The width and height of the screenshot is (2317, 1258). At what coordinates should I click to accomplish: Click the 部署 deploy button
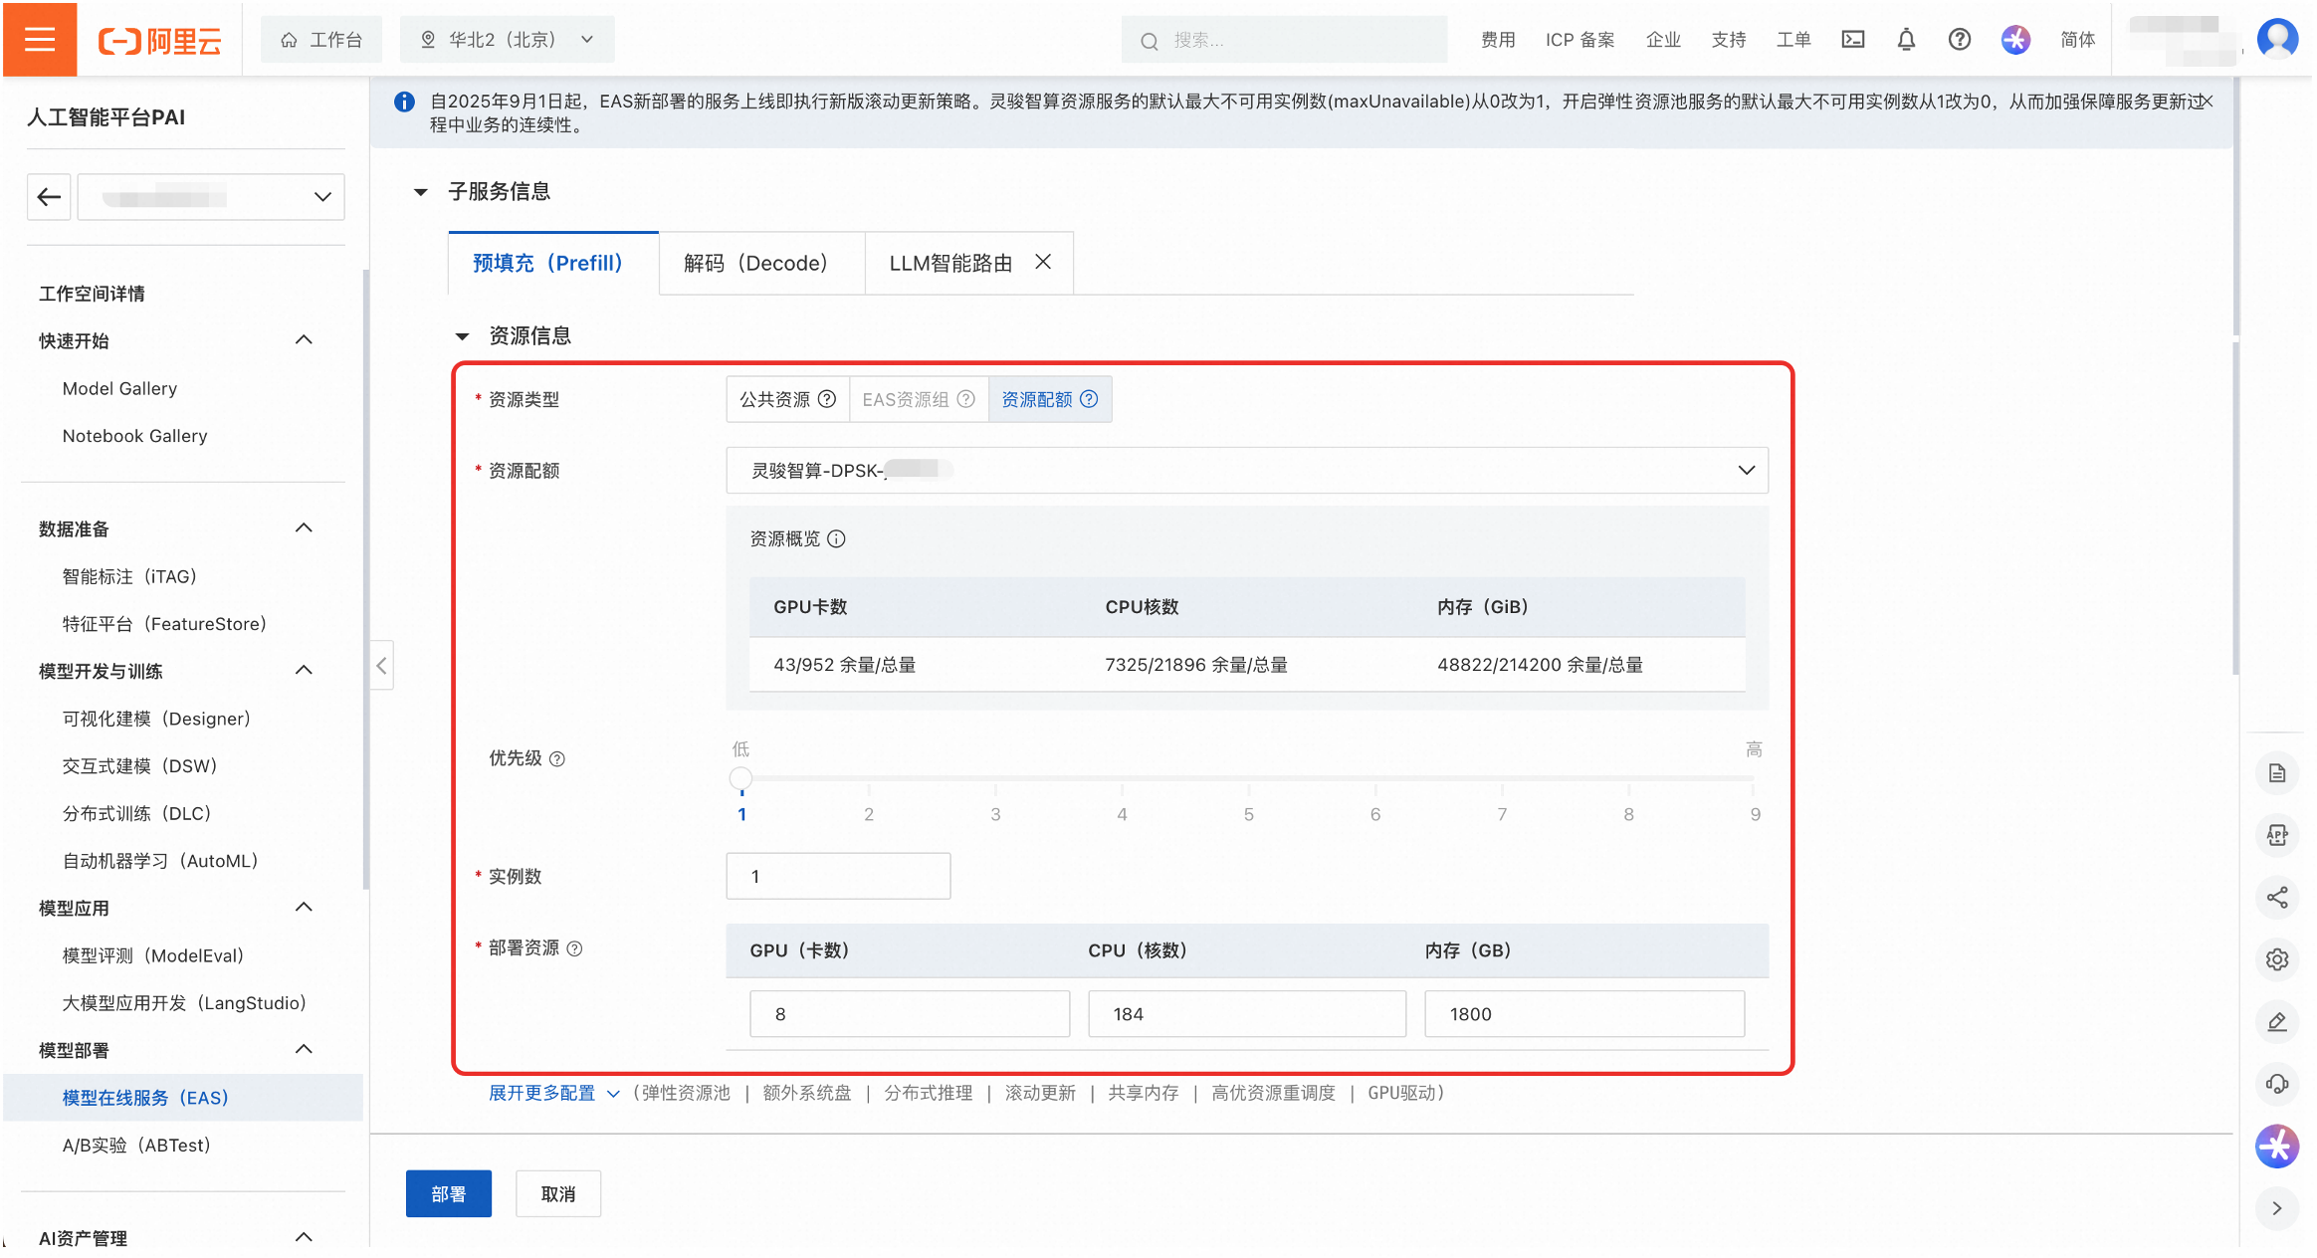tap(448, 1193)
